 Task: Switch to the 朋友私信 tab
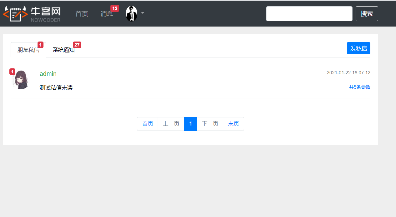pos(28,50)
